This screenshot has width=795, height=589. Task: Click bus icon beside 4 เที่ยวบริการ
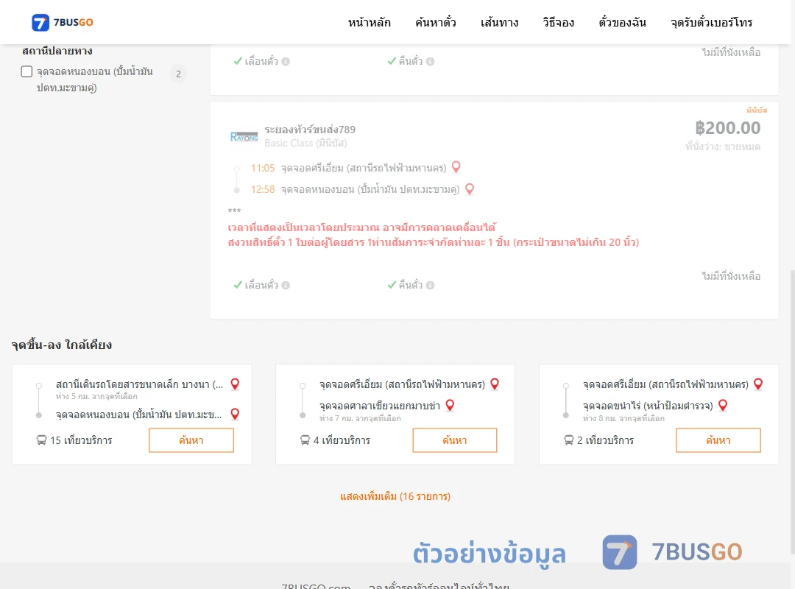tap(305, 440)
